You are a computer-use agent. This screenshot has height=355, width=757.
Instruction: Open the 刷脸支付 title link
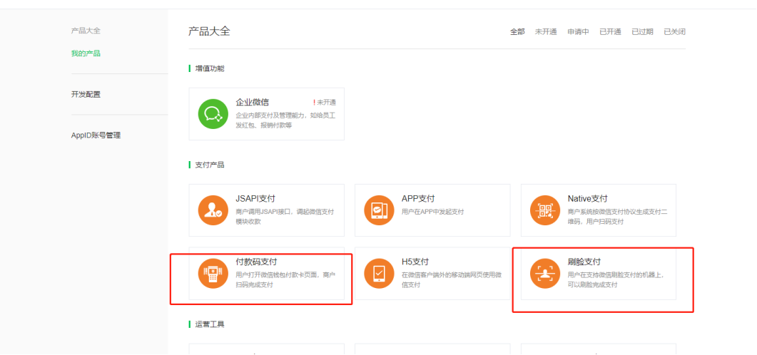(x=584, y=262)
